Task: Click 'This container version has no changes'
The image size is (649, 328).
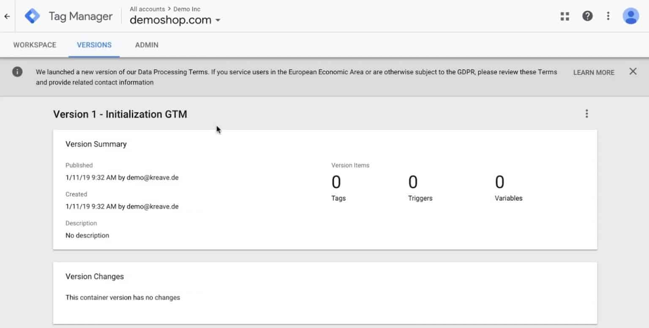Action: [x=123, y=298]
